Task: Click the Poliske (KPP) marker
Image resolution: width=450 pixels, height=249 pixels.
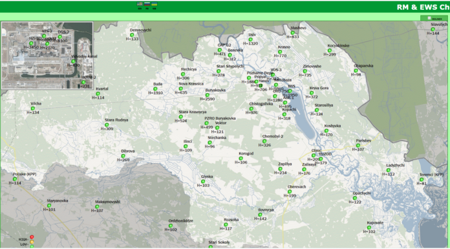Action: coord(15,179)
